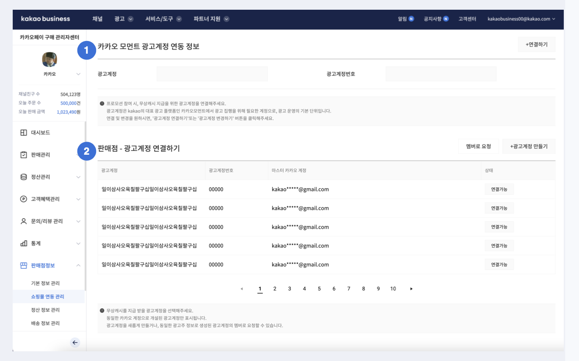Screen dimensions: 579x361
Task: Click the 정산관리 database icon
Action: tap(24, 177)
